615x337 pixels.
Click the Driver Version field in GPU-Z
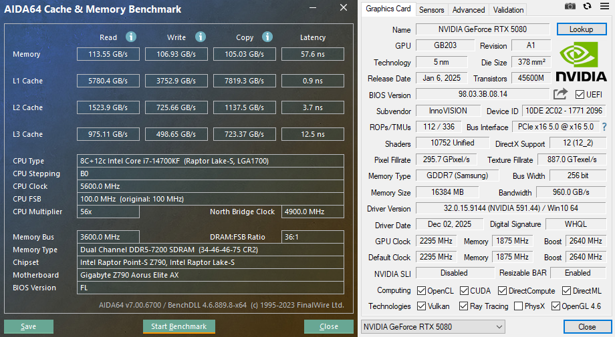click(511, 208)
